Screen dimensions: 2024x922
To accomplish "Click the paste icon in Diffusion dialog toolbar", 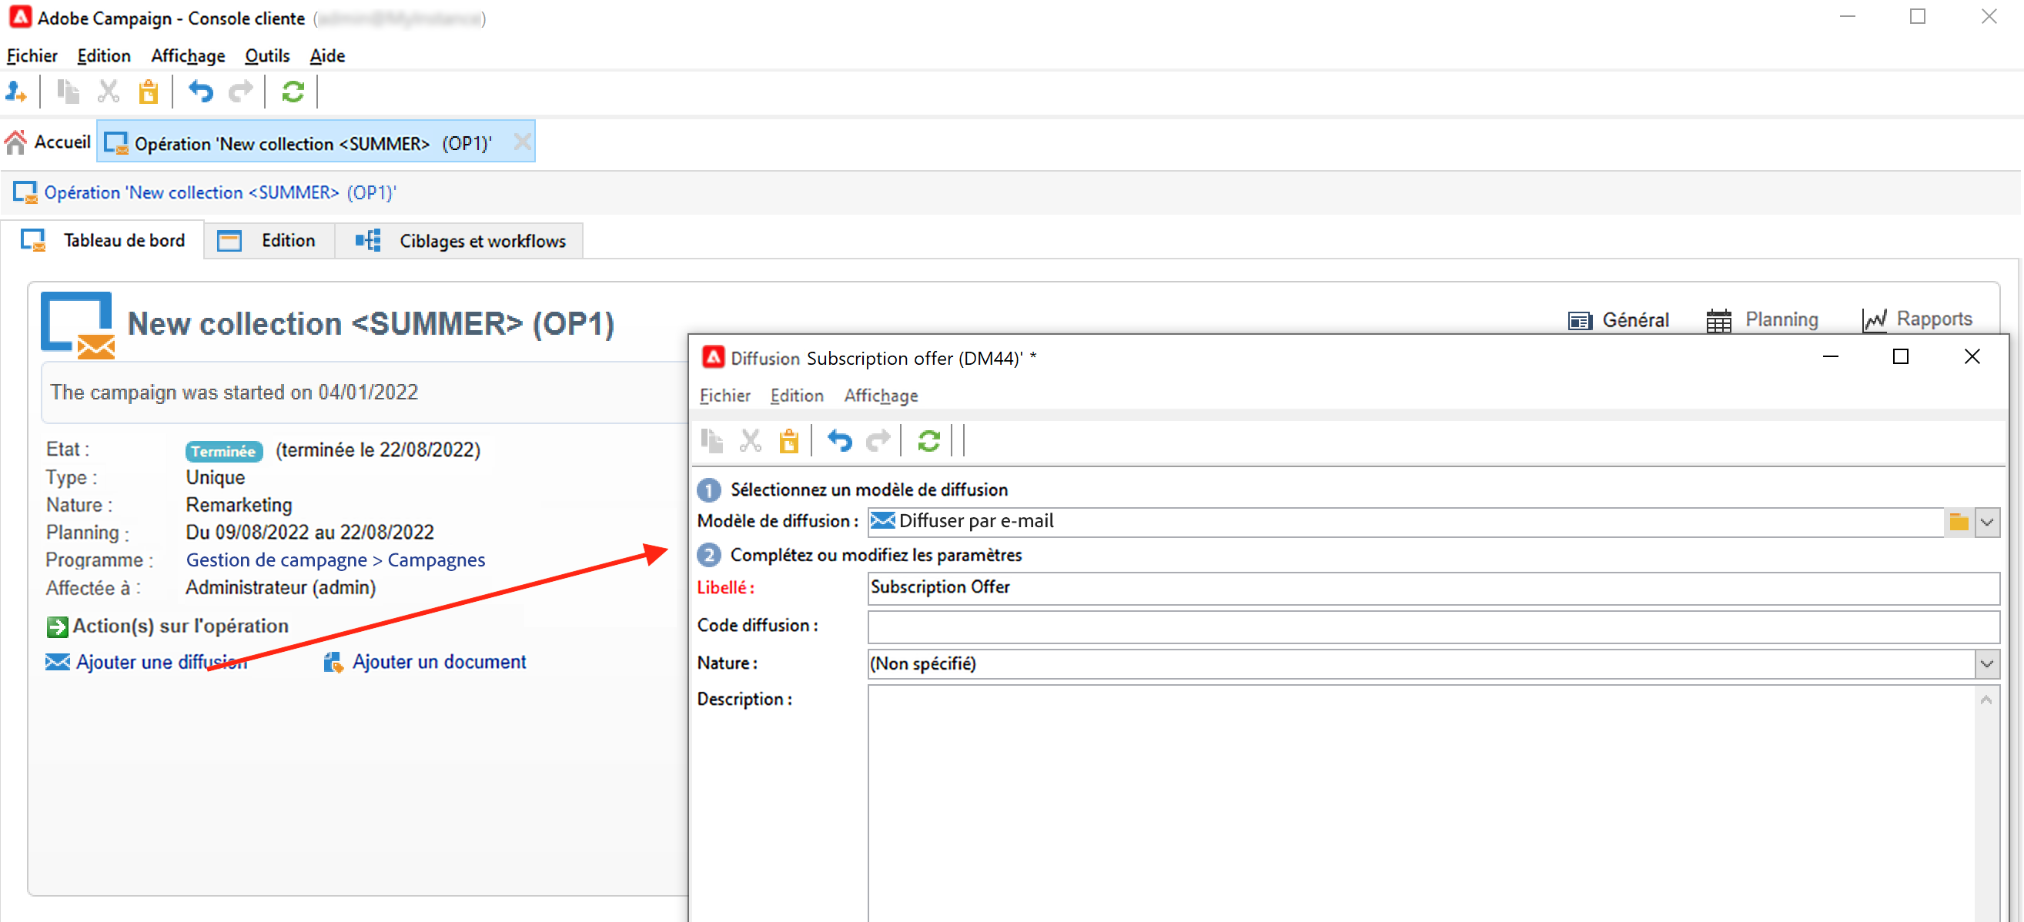I will pos(788,441).
